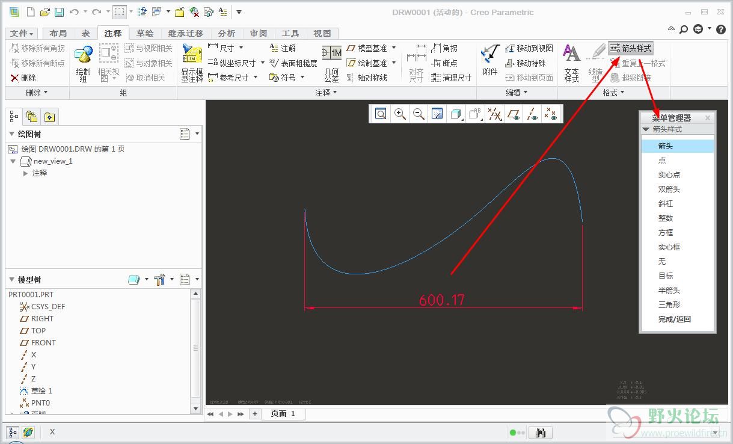Click the display style cube icon
The height and width of the screenshot is (444, 733).
(456, 114)
